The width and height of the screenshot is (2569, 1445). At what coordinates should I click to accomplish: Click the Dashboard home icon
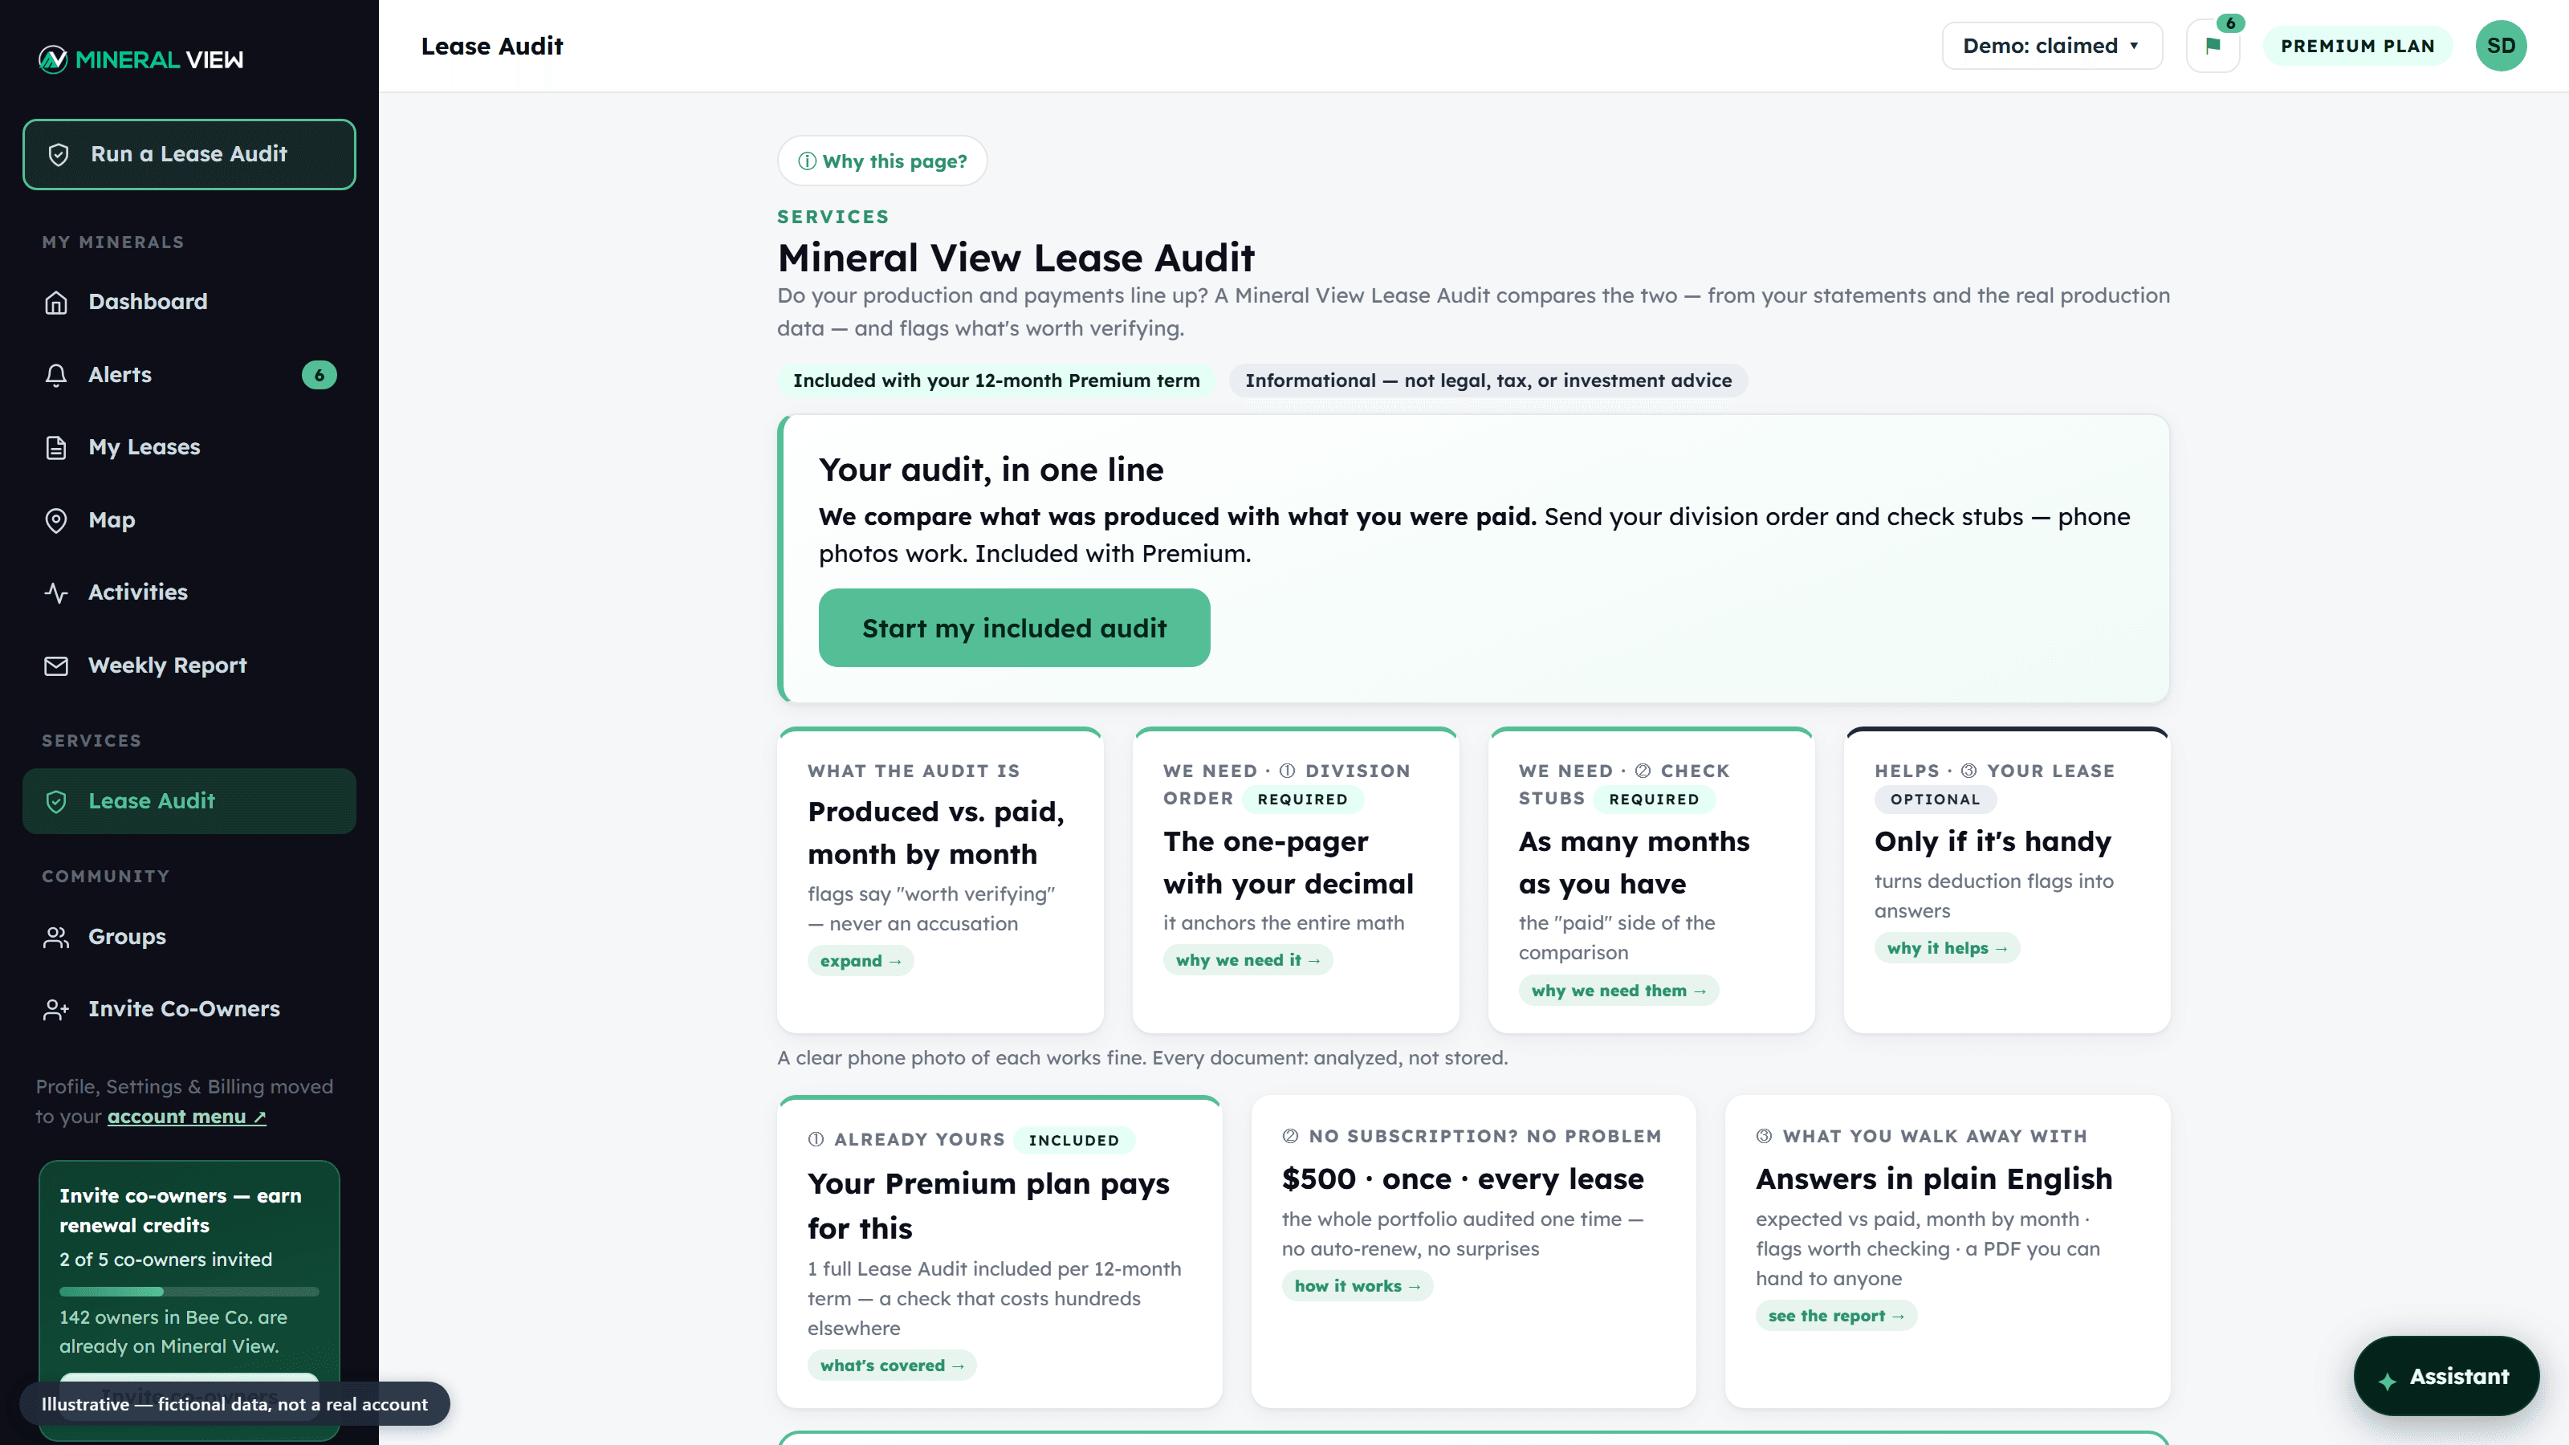(56, 302)
